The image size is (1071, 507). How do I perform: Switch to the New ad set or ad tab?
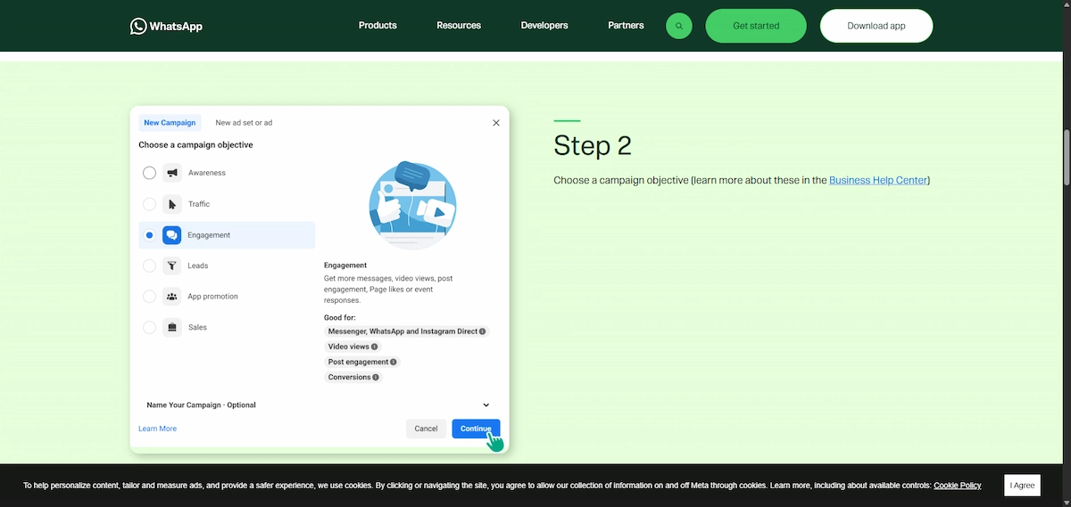pyautogui.click(x=244, y=123)
